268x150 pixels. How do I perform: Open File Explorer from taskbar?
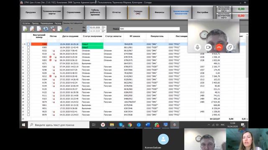(x=112, y=125)
